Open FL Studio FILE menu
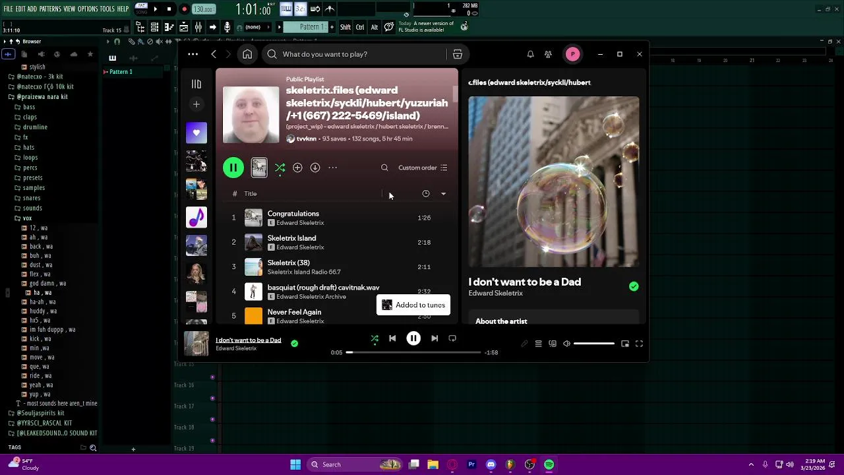 9,9
